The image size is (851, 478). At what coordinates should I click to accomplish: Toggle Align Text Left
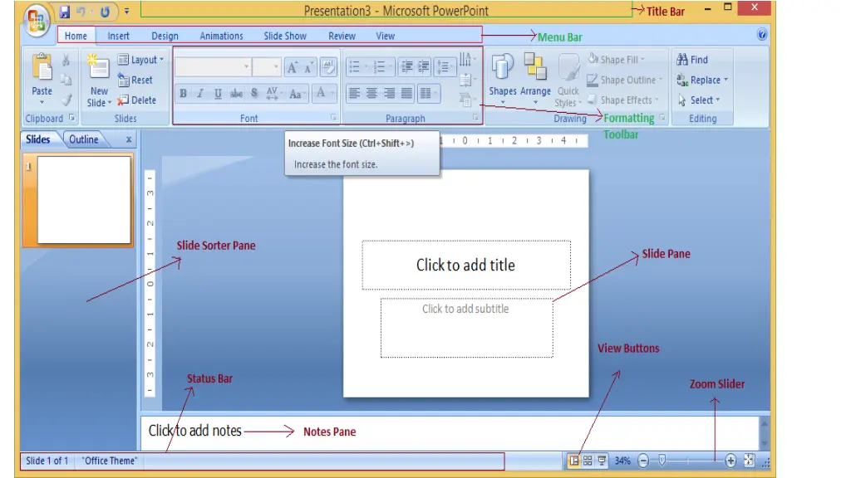(354, 94)
